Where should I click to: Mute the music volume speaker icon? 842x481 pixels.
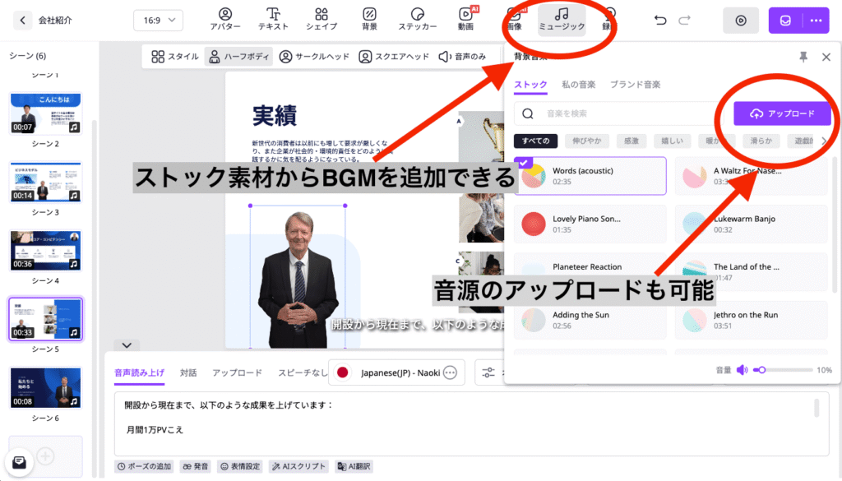tap(743, 370)
